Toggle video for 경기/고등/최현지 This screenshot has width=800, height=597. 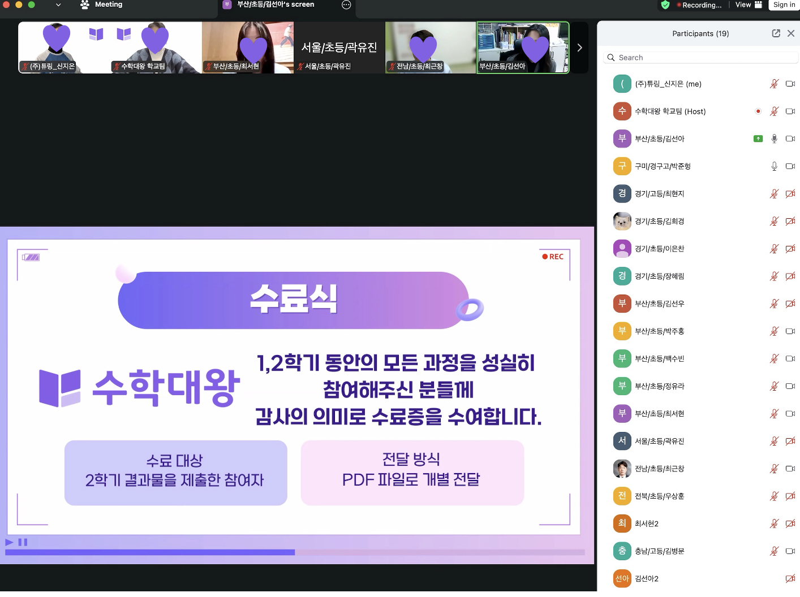coord(790,193)
